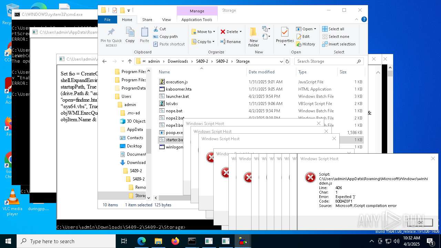
Task: Open the notification center icon
Action: click(x=430, y=241)
